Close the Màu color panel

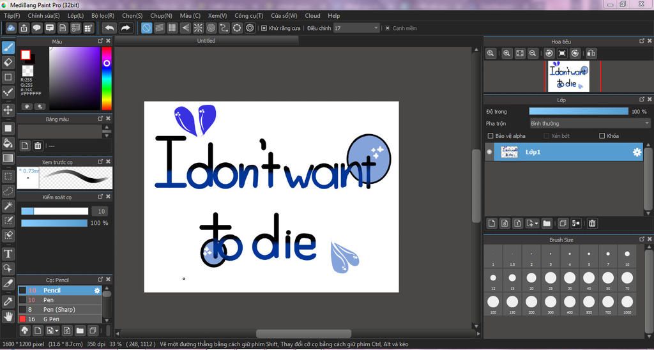tap(109, 41)
